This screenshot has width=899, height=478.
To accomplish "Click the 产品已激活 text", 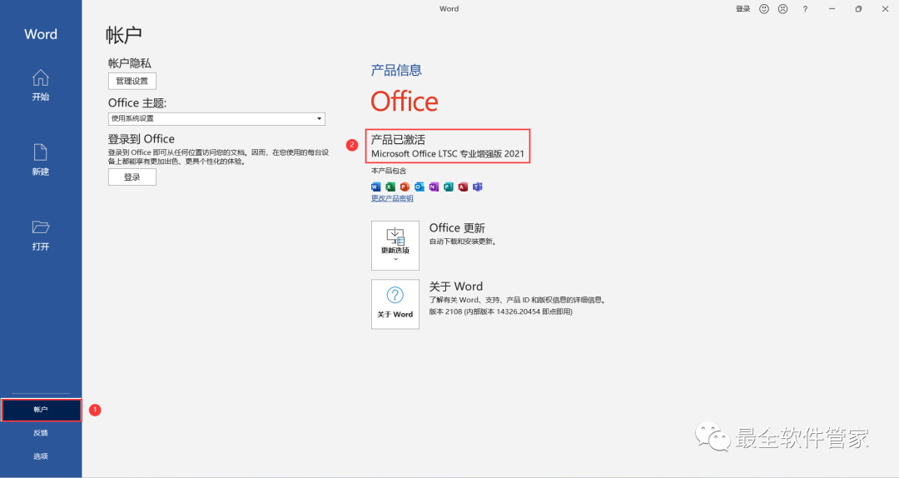I will pos(398,139).
